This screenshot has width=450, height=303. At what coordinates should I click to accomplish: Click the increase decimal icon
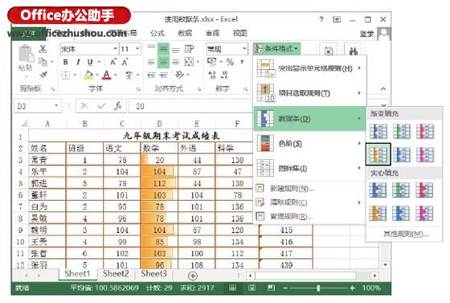[212, 76]
